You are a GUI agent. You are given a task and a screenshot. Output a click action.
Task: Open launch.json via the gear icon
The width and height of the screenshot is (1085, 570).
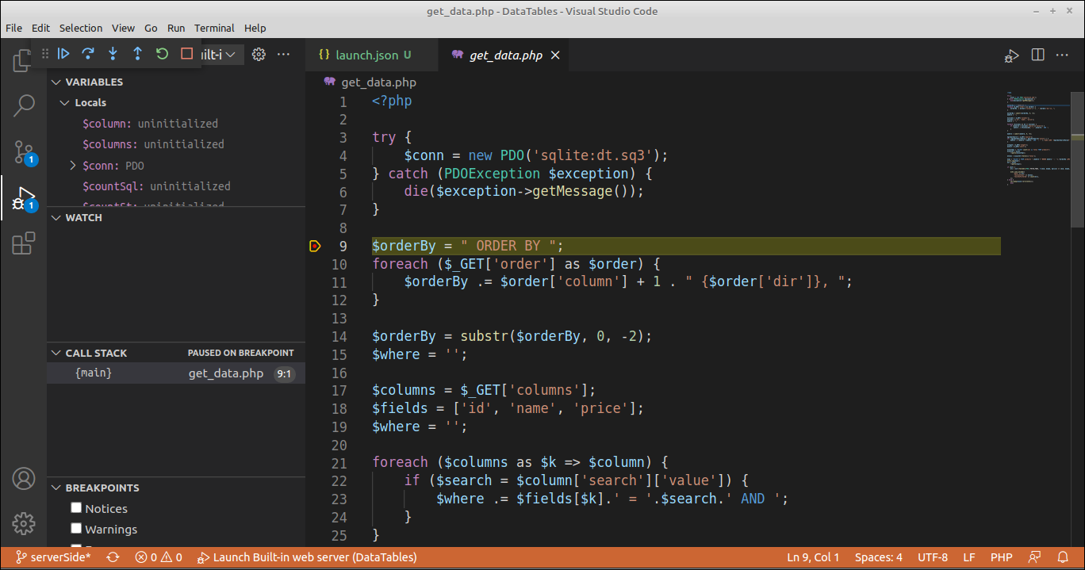click(x=259, y=55)
